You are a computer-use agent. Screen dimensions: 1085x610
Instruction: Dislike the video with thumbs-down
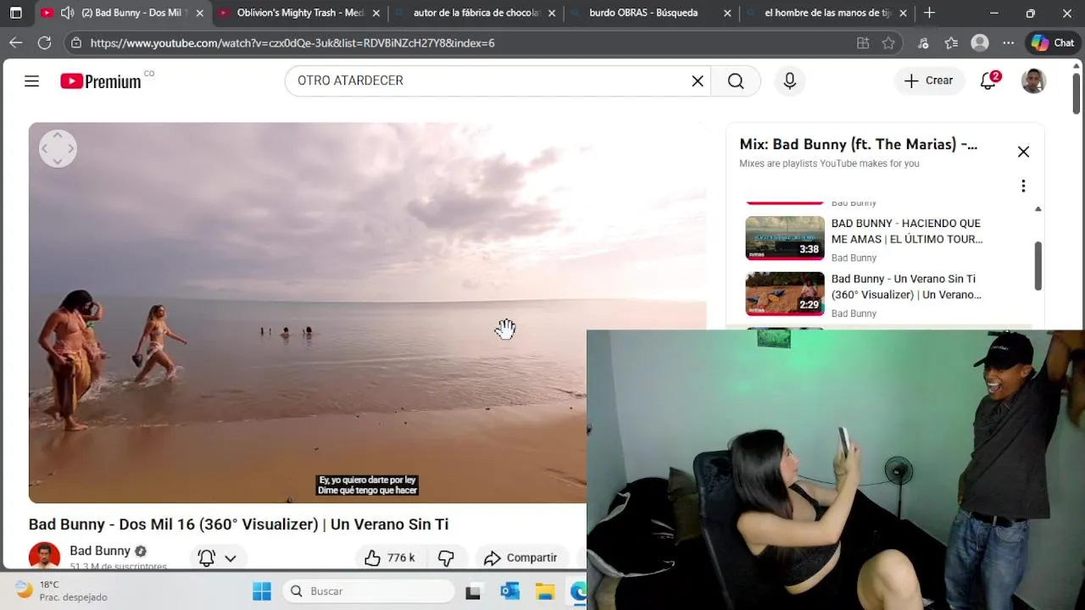(446, 557)
